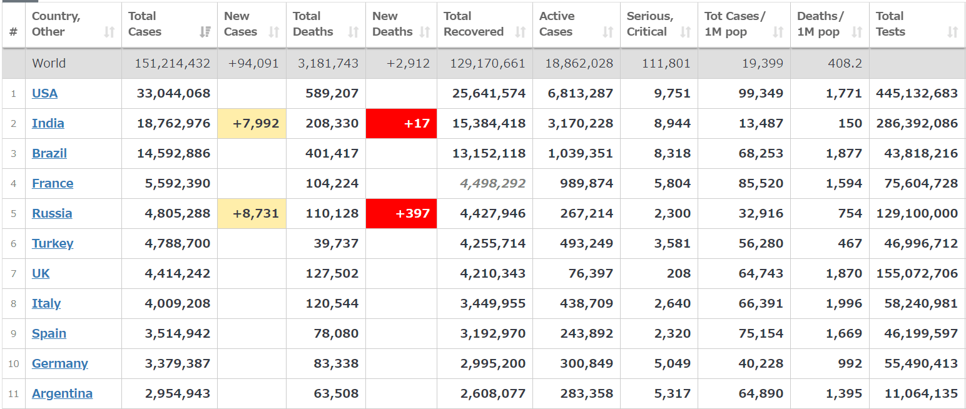The width and height of the screenshot is (966, 409).
Task: Click Total Recovered sort arrows icon
Action: pyautogui.click(x=520, y=32)
